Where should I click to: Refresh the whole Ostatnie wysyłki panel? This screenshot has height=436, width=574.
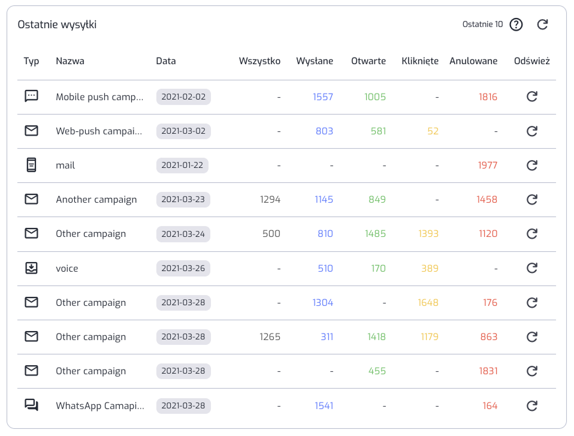click(x=542, y=25)
